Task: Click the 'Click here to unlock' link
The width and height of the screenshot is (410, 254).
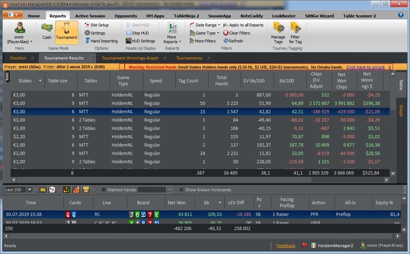Action: tap(365, 67)
